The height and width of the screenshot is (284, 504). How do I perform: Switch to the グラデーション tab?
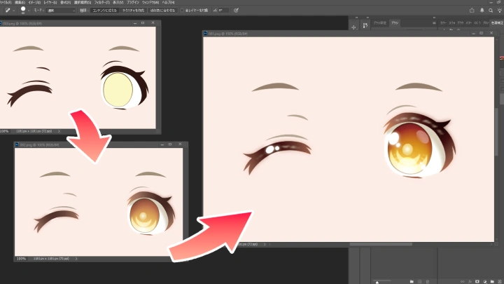461,23
